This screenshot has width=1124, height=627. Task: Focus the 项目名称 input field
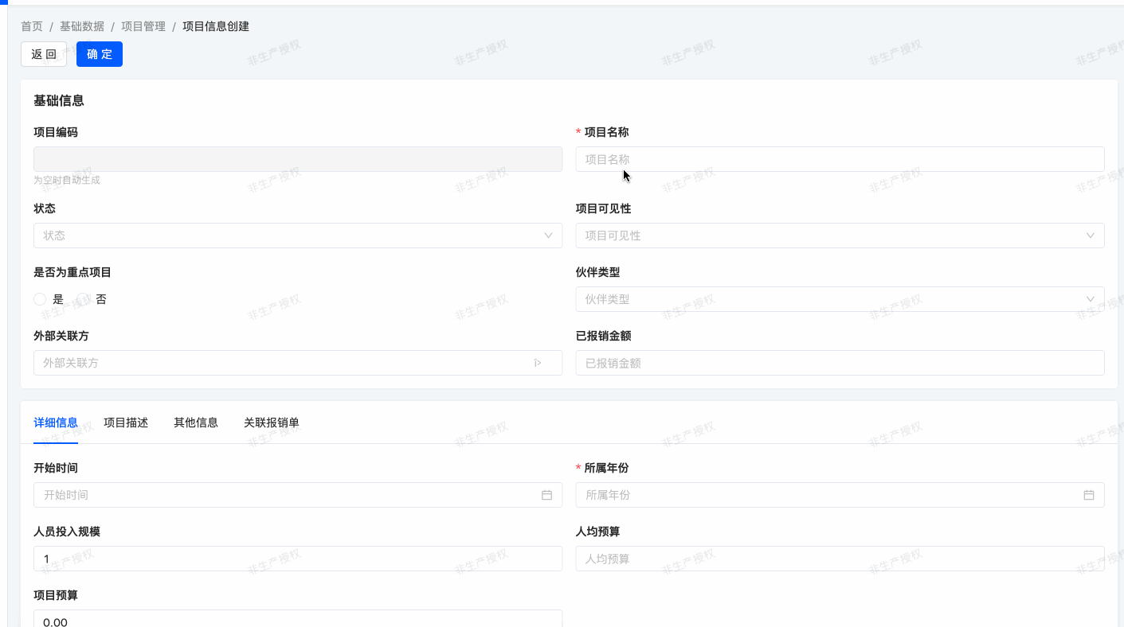[x=839, y=159]
